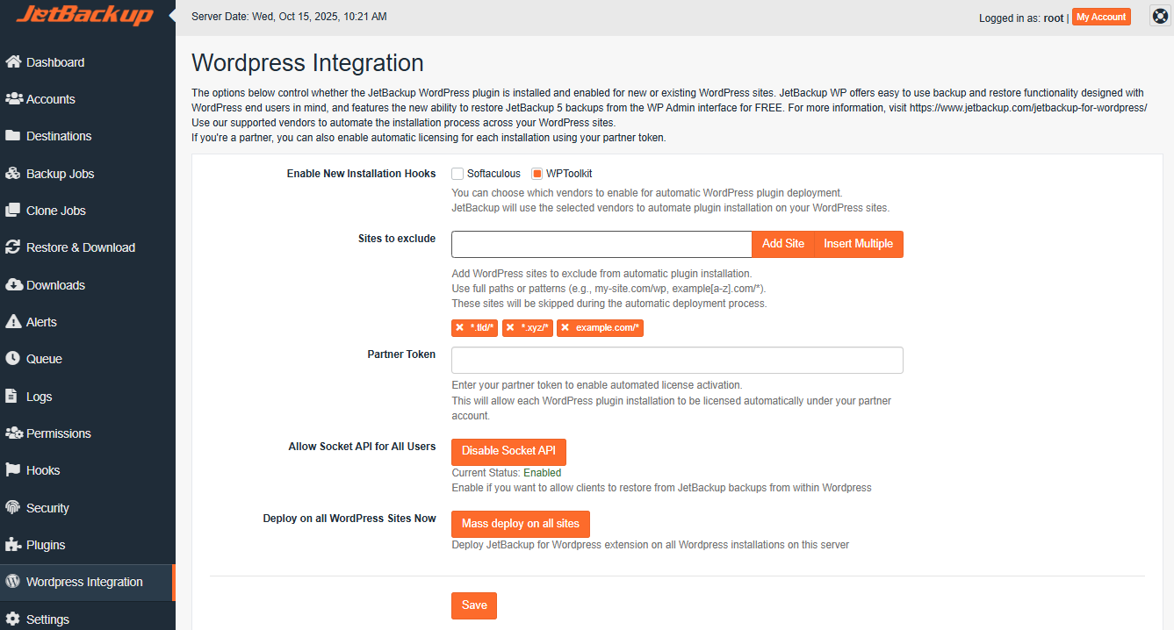Click the Alerts warning triangle icon
This screenshot has height=630, width=1174.
click(13, 322)
